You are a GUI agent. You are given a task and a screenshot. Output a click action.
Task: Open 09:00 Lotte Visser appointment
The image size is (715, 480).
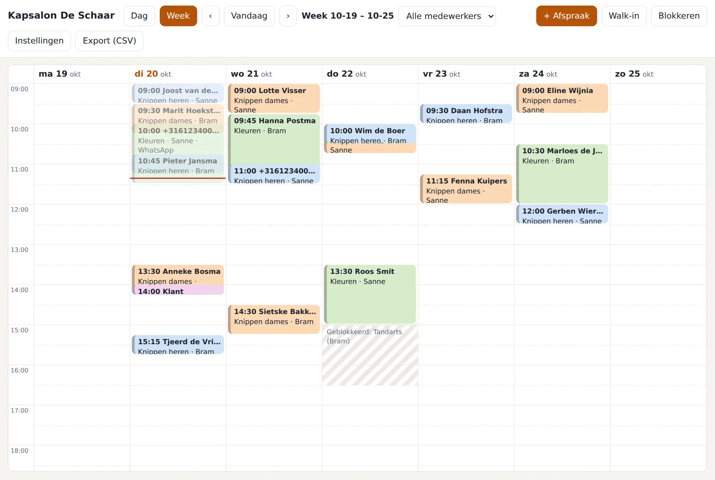click(x=274, y=99)
